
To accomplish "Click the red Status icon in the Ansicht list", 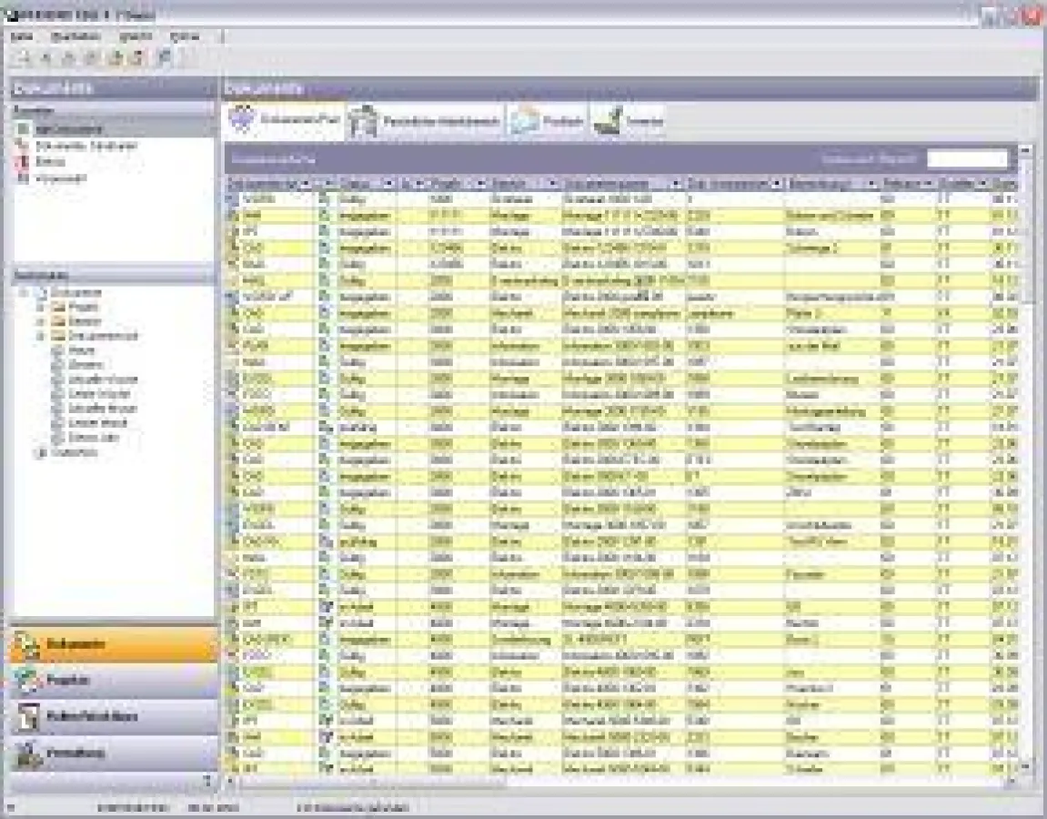I will (x=25, y=161).
